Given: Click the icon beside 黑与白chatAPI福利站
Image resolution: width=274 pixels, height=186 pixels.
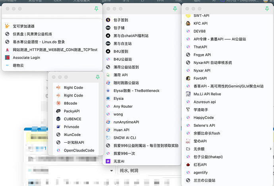Looking at the screenshot, I should (x=108, y=36).
